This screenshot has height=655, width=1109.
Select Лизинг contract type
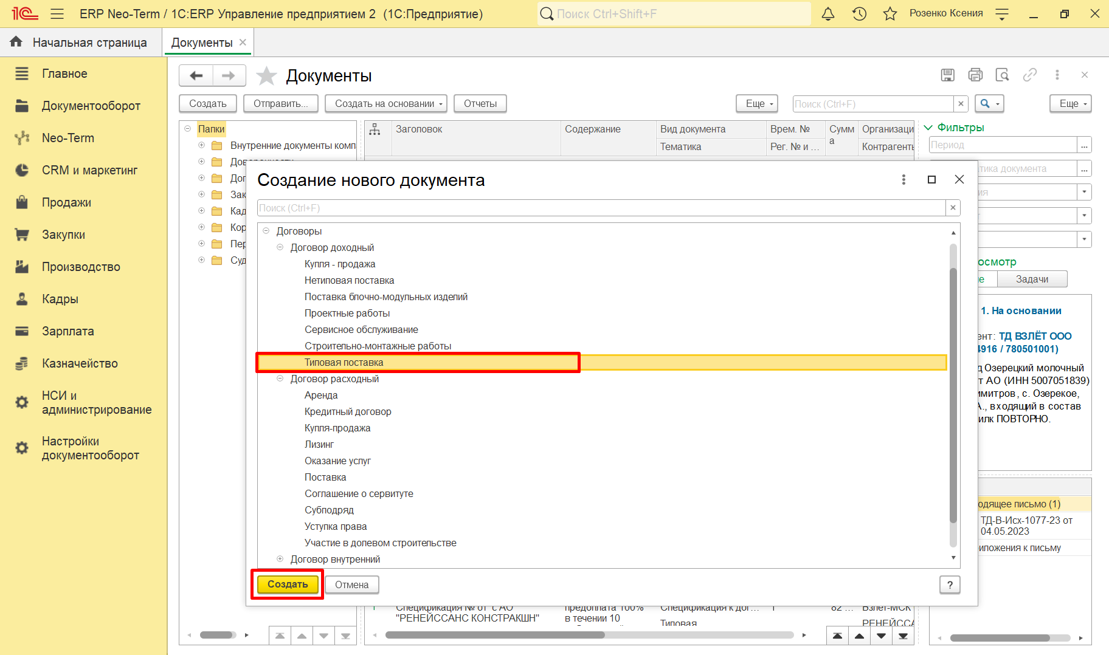click(319, 444)
